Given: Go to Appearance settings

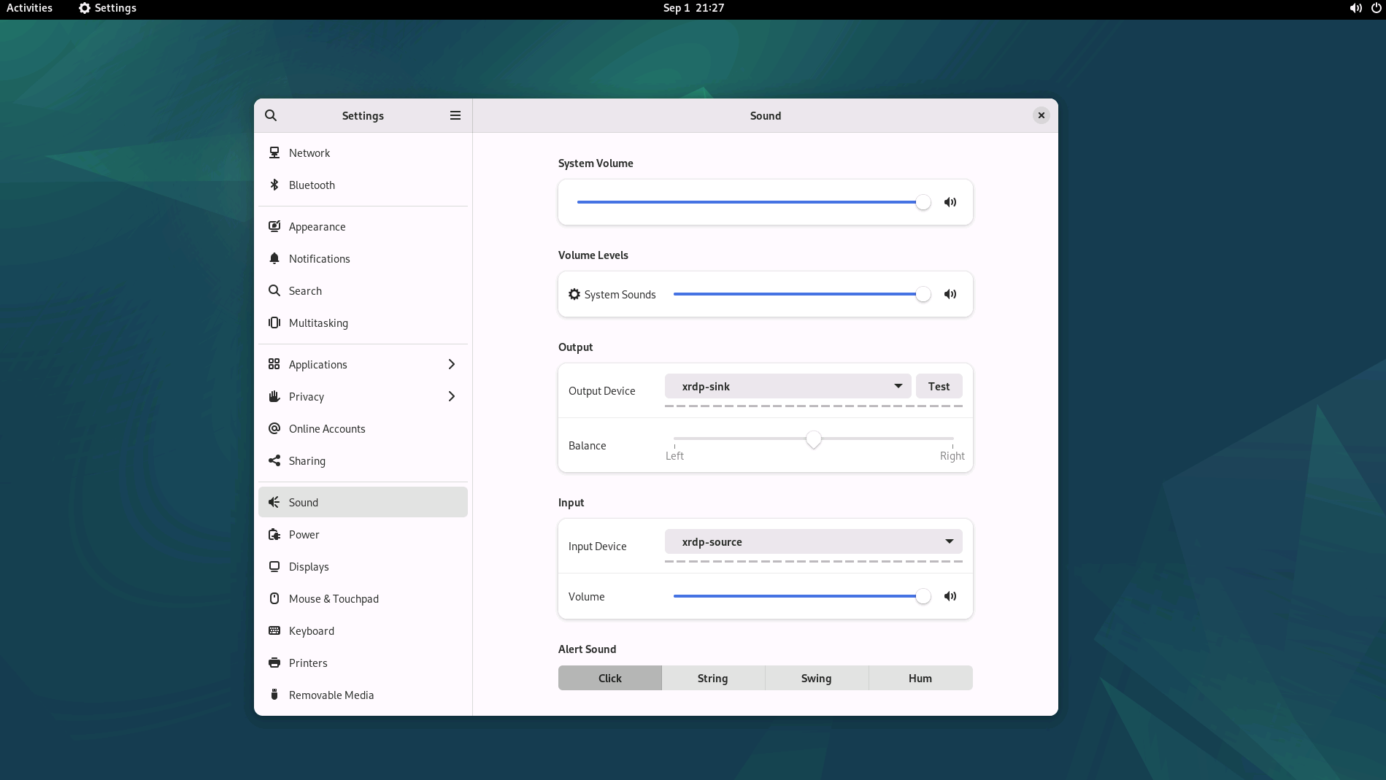Looking at the screenshot, I should [x=363, y=226].
